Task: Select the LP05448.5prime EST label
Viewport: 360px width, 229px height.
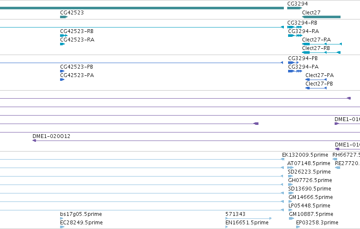Action: [309, 206]
